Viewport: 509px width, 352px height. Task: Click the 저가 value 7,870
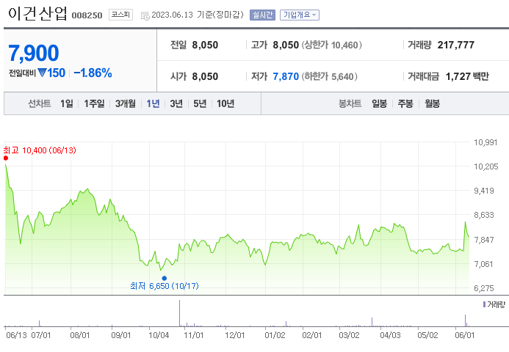286,76
